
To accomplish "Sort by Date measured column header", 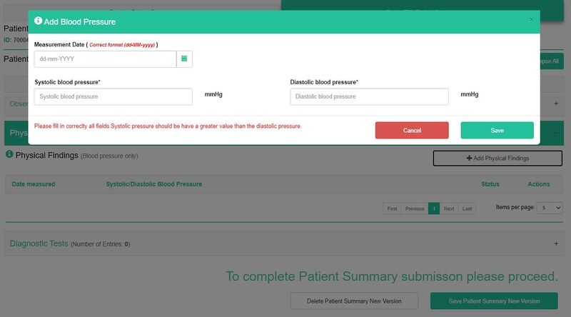I will click(x=34, y=184).
